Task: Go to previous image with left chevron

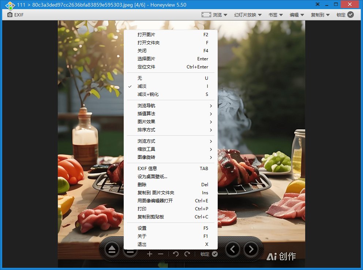Action: pos(233,249)
